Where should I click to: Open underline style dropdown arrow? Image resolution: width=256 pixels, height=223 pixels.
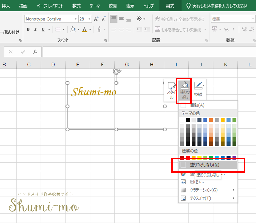point(49,30)
